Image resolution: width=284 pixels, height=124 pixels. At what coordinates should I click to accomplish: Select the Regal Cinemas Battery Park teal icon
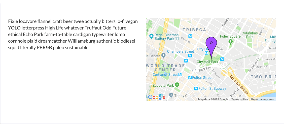[x=151, y=36]
